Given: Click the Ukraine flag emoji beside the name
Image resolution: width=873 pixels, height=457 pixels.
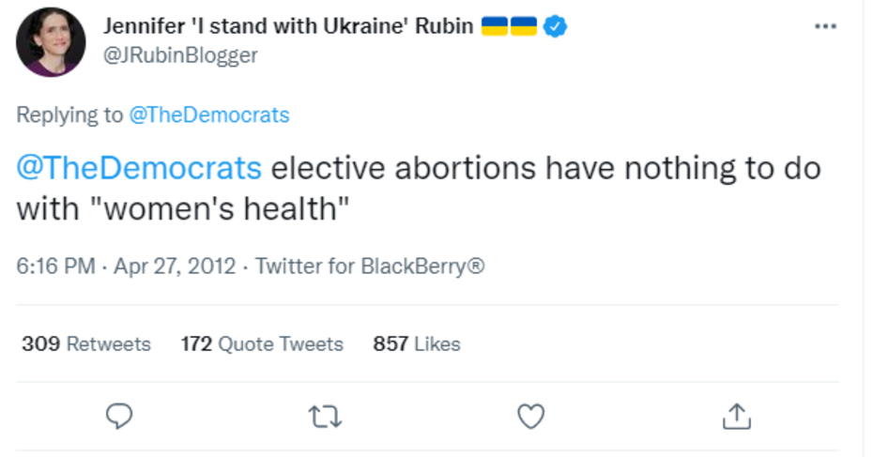Looking at the screenshot, I should [509, 26].
